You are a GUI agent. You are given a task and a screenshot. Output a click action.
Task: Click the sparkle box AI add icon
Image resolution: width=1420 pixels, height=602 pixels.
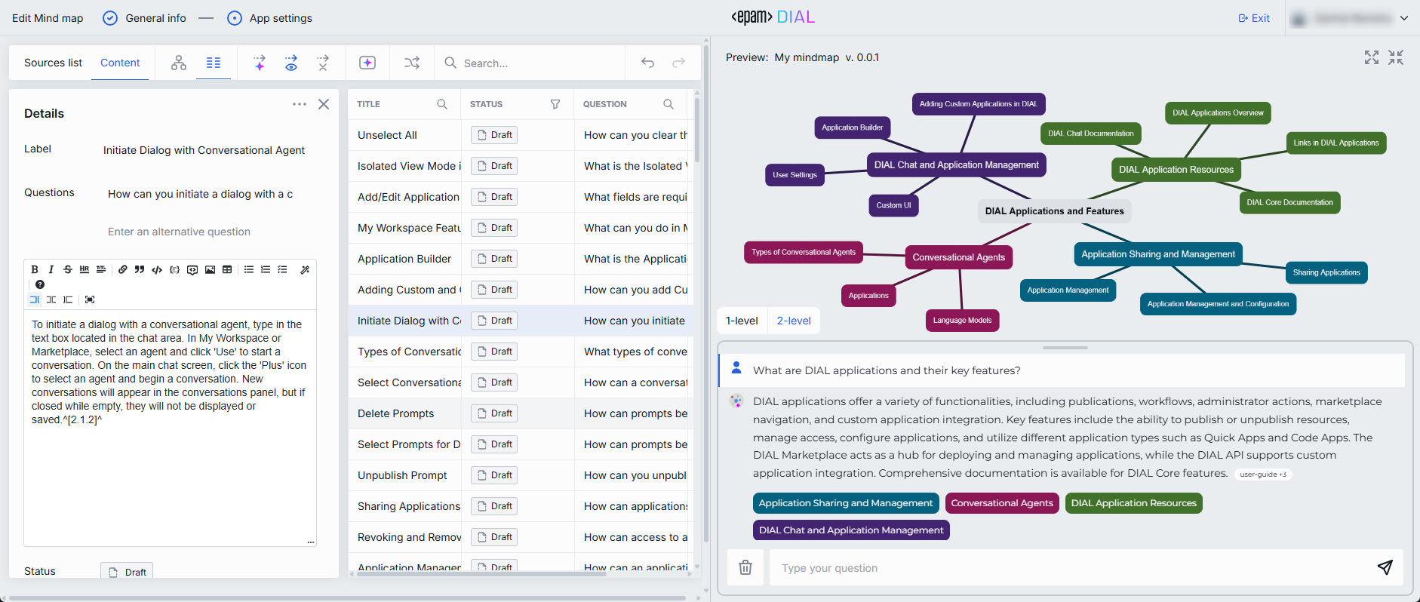pos(367,63)
